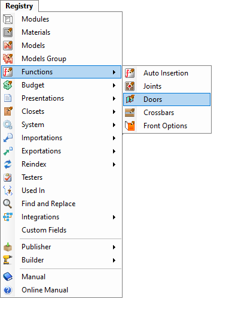Image resolution: width=226 pixels, height=314 pixels.
Task: Click the red Models M icon
Action: click(x=8, y=46)
